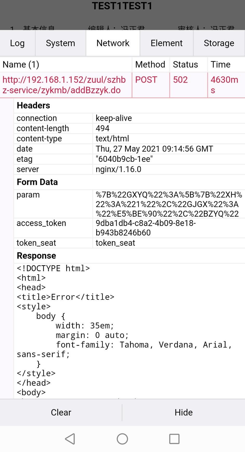Click the param form data value
245x452 pixels.
click(169, 204)
